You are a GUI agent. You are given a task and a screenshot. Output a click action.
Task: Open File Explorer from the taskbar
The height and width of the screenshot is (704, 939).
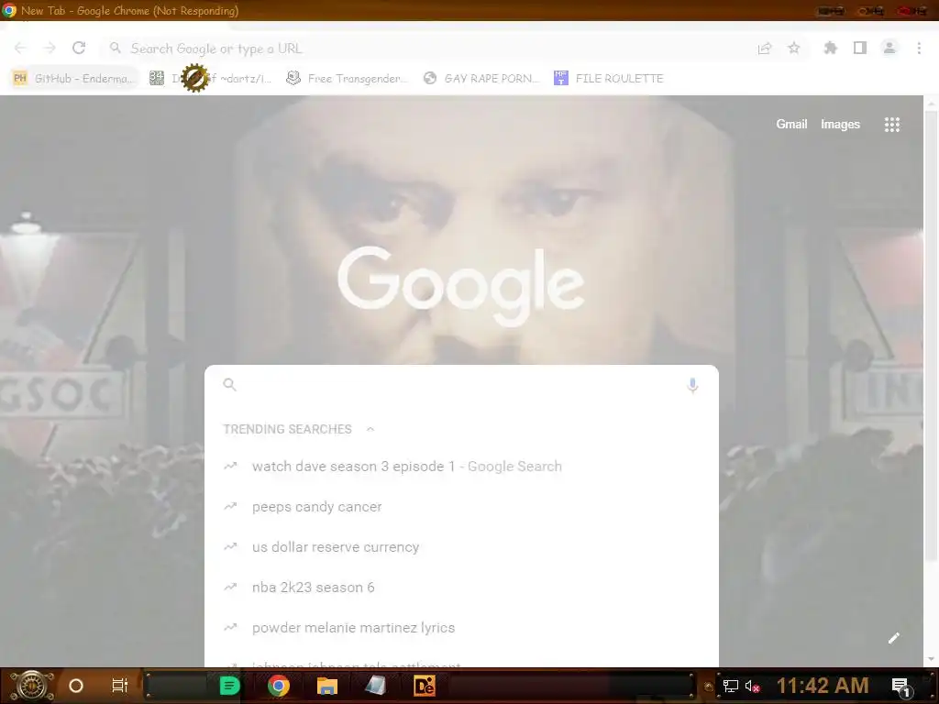pyautogui.click(x=327, y=686)
